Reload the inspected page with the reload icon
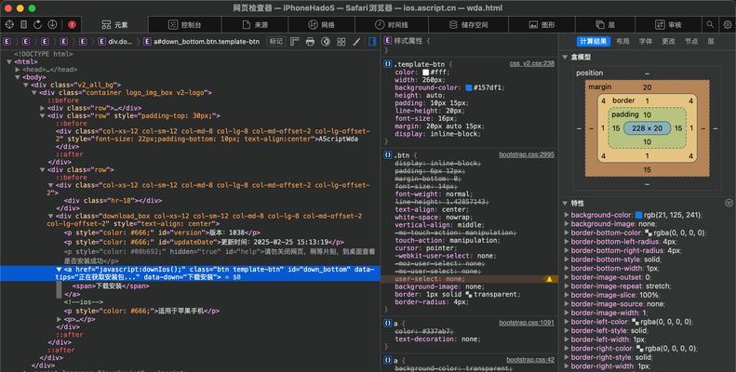736x372 pixels. click(37, 24)
